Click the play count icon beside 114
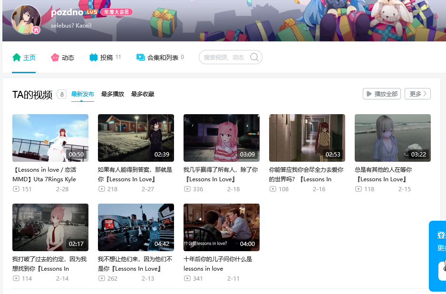Image resolution: width=446 pixels, height=294 pixels. [x=16, y=278]
